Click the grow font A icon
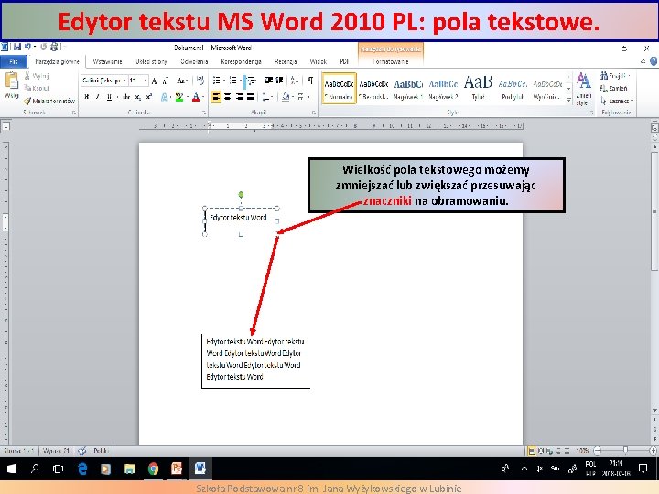 click(155, 81)
